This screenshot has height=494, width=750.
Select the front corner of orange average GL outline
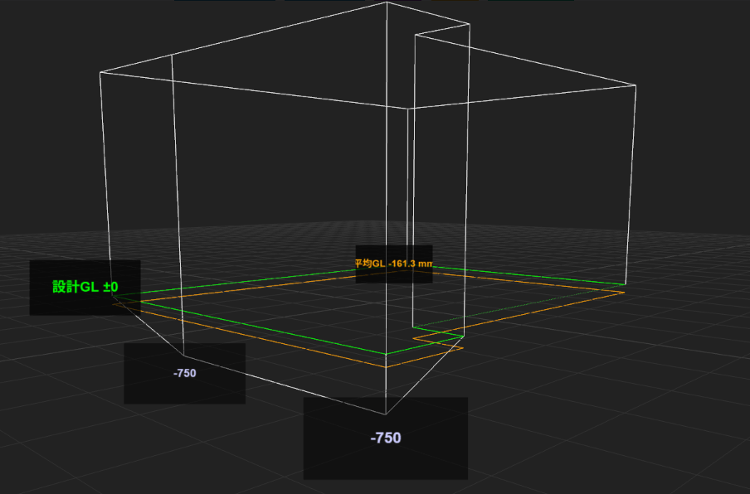[387, 366]
